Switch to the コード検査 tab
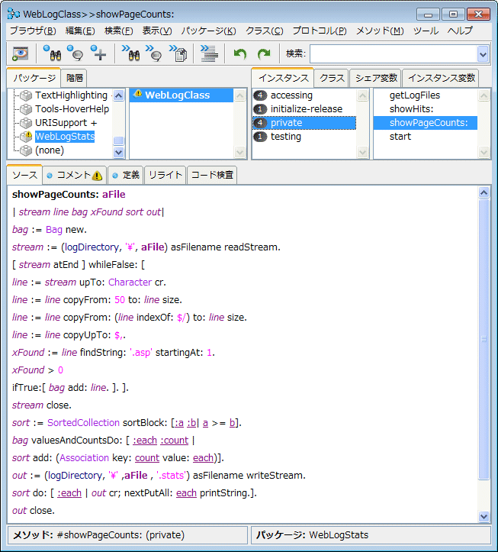Screen dimensions: 498x552 212,175
